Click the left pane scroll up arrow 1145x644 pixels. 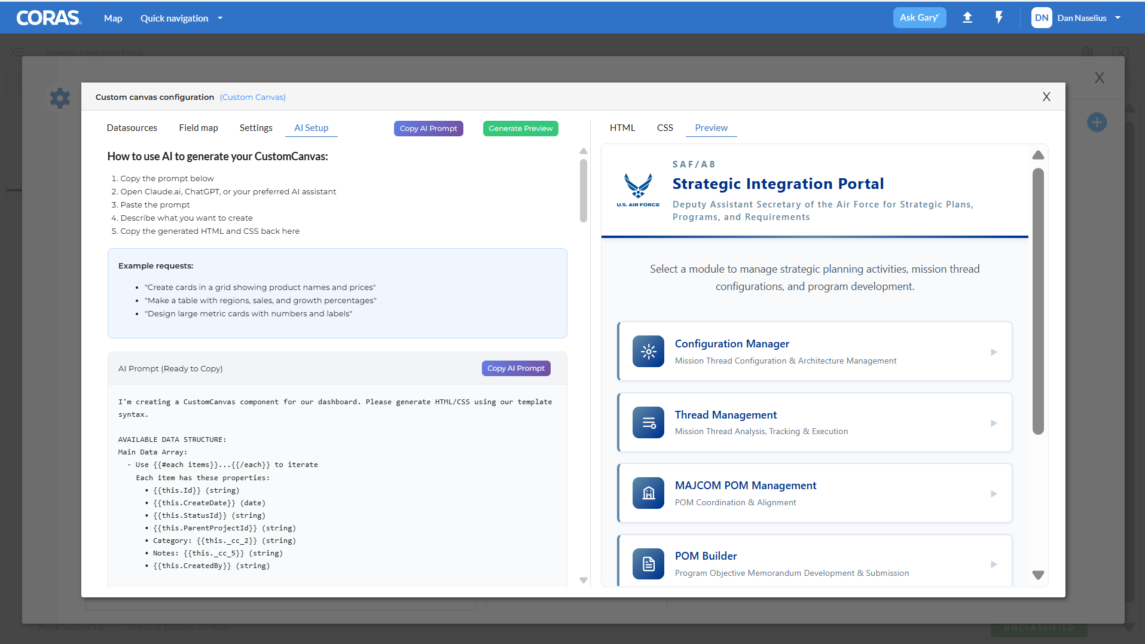coord(584,151)
